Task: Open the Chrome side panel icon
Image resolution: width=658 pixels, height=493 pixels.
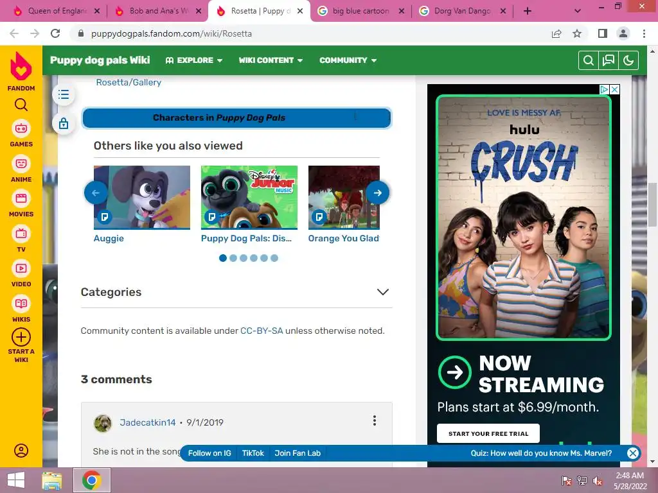Action: [603, 33]
